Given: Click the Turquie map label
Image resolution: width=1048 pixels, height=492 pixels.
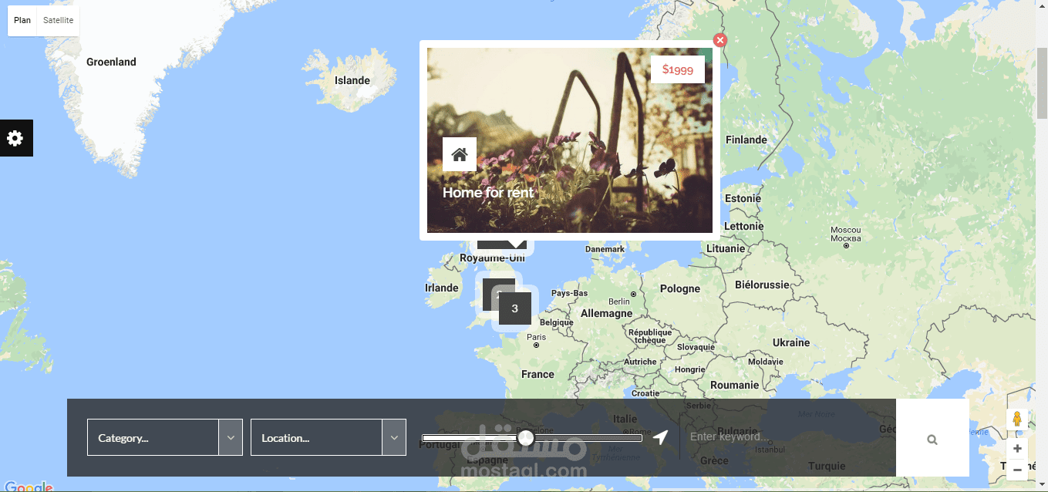Looking at the screenshot, I should (x=827, y=466).
